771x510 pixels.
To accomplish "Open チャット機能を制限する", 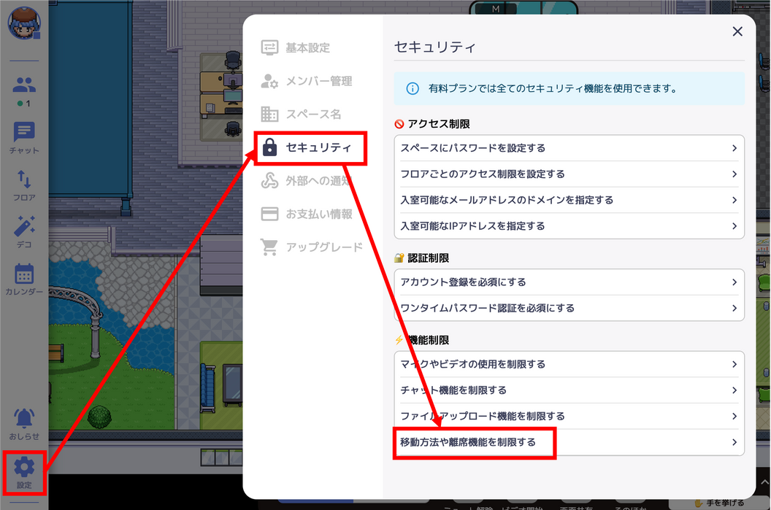I will (x=569, y=390).
